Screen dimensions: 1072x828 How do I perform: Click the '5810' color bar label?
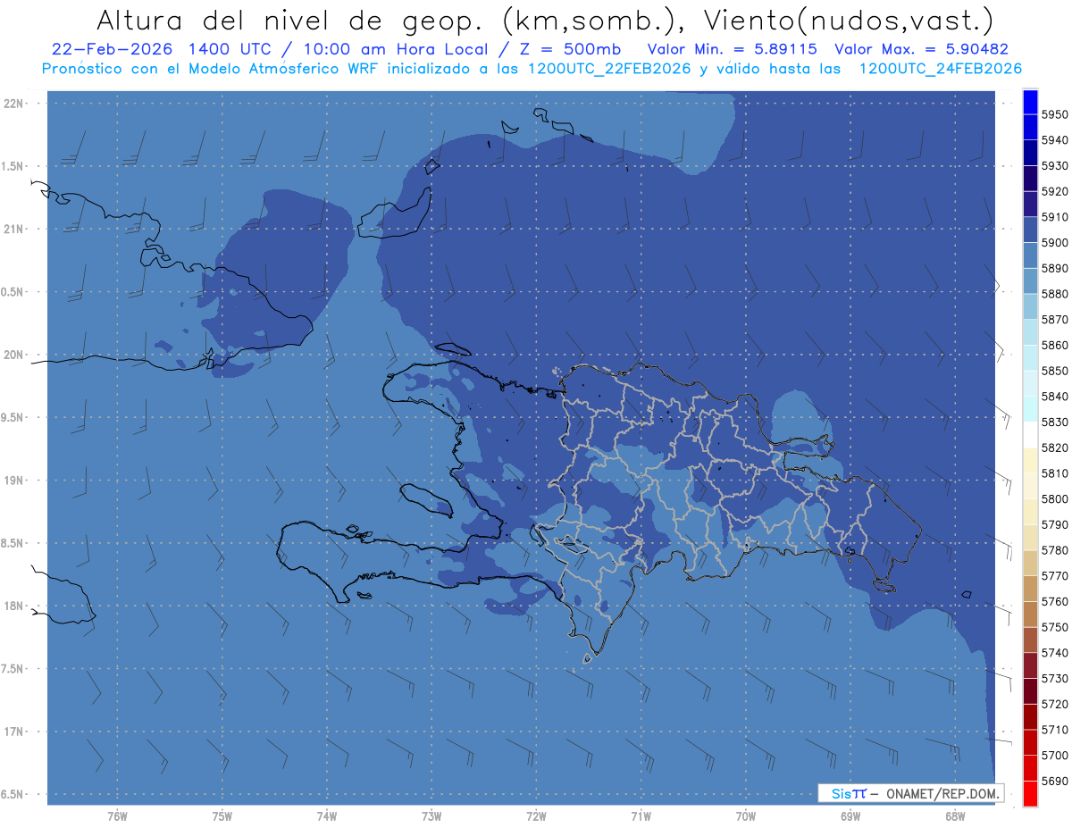click(1054, 473)
